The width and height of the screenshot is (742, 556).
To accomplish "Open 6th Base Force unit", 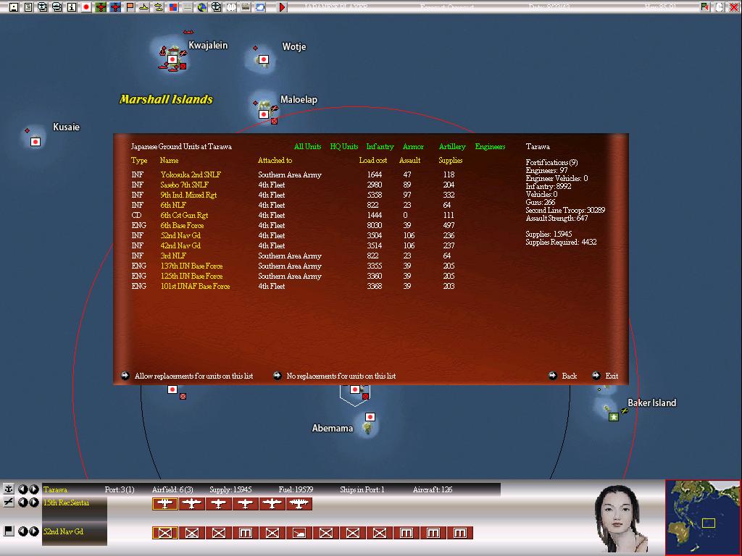I will coord(182,226).
